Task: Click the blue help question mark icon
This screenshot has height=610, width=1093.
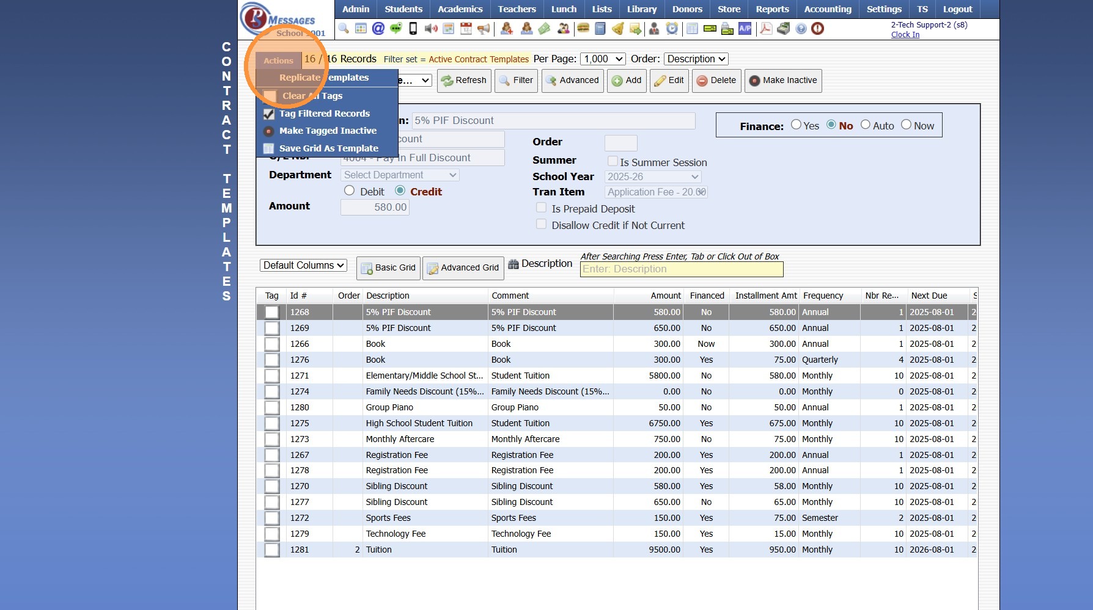Action: 801,29
